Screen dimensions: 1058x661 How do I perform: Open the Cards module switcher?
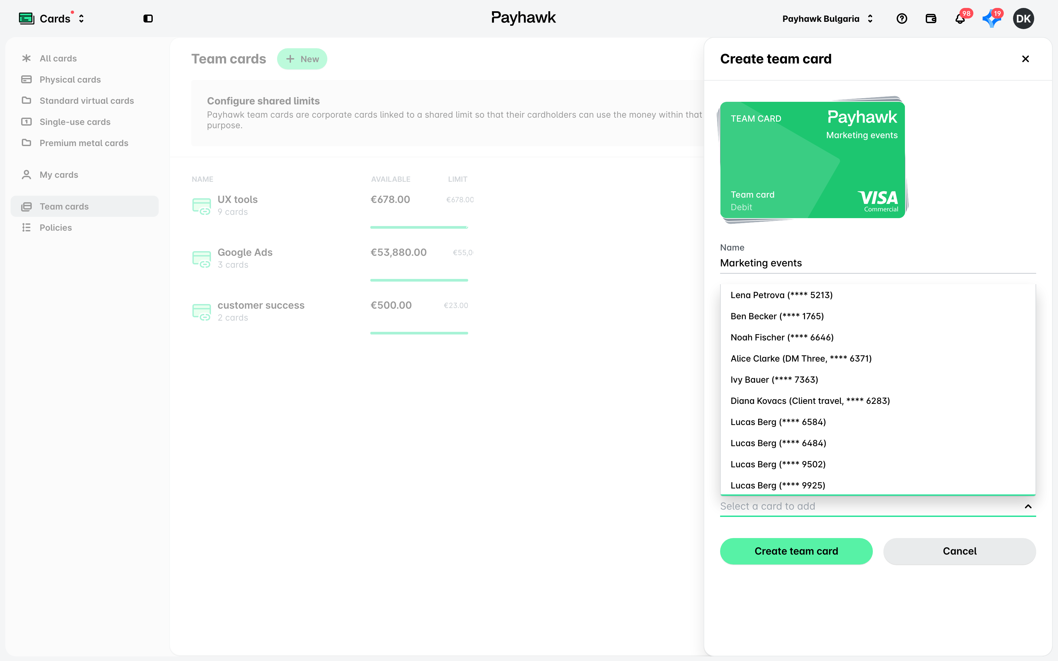52,19
